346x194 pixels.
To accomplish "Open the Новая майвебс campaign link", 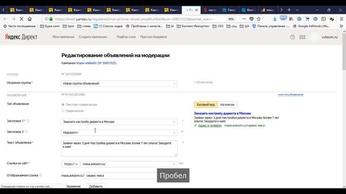I will point(96,63).
